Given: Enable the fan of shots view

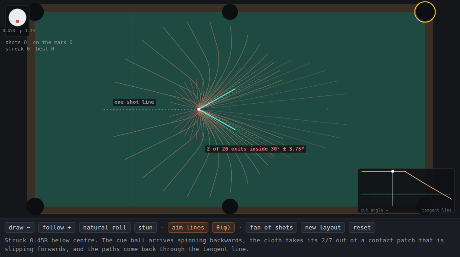Looking at the screenshot, I should point(271,228).
